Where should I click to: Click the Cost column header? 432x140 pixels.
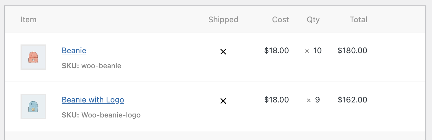click(280, 20)
